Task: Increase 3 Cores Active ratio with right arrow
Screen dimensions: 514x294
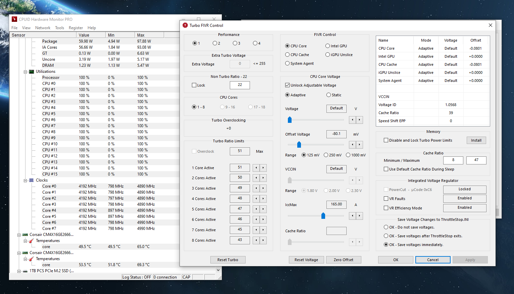Action: [263, 188]
